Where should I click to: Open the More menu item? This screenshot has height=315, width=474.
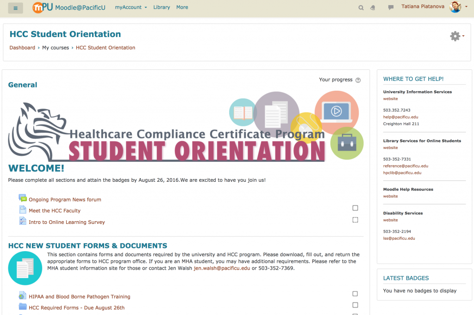(x=182, y=7)
